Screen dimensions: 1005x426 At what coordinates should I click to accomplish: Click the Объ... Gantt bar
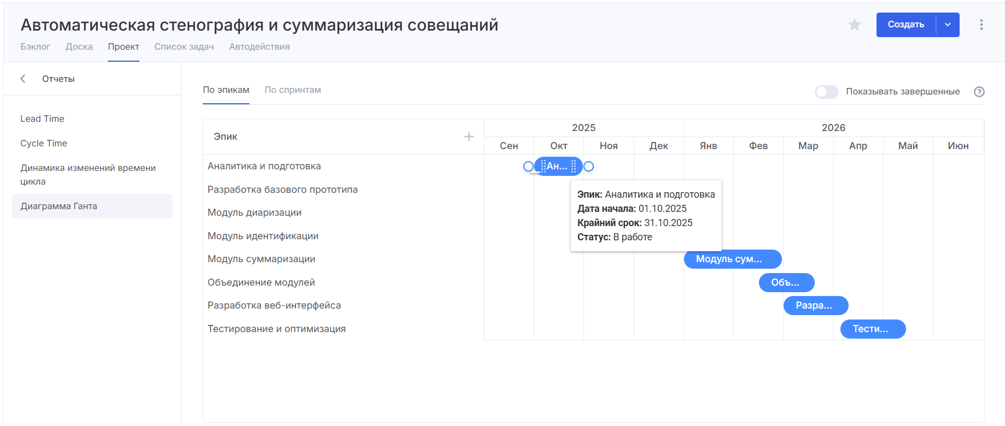click(786, 282)
